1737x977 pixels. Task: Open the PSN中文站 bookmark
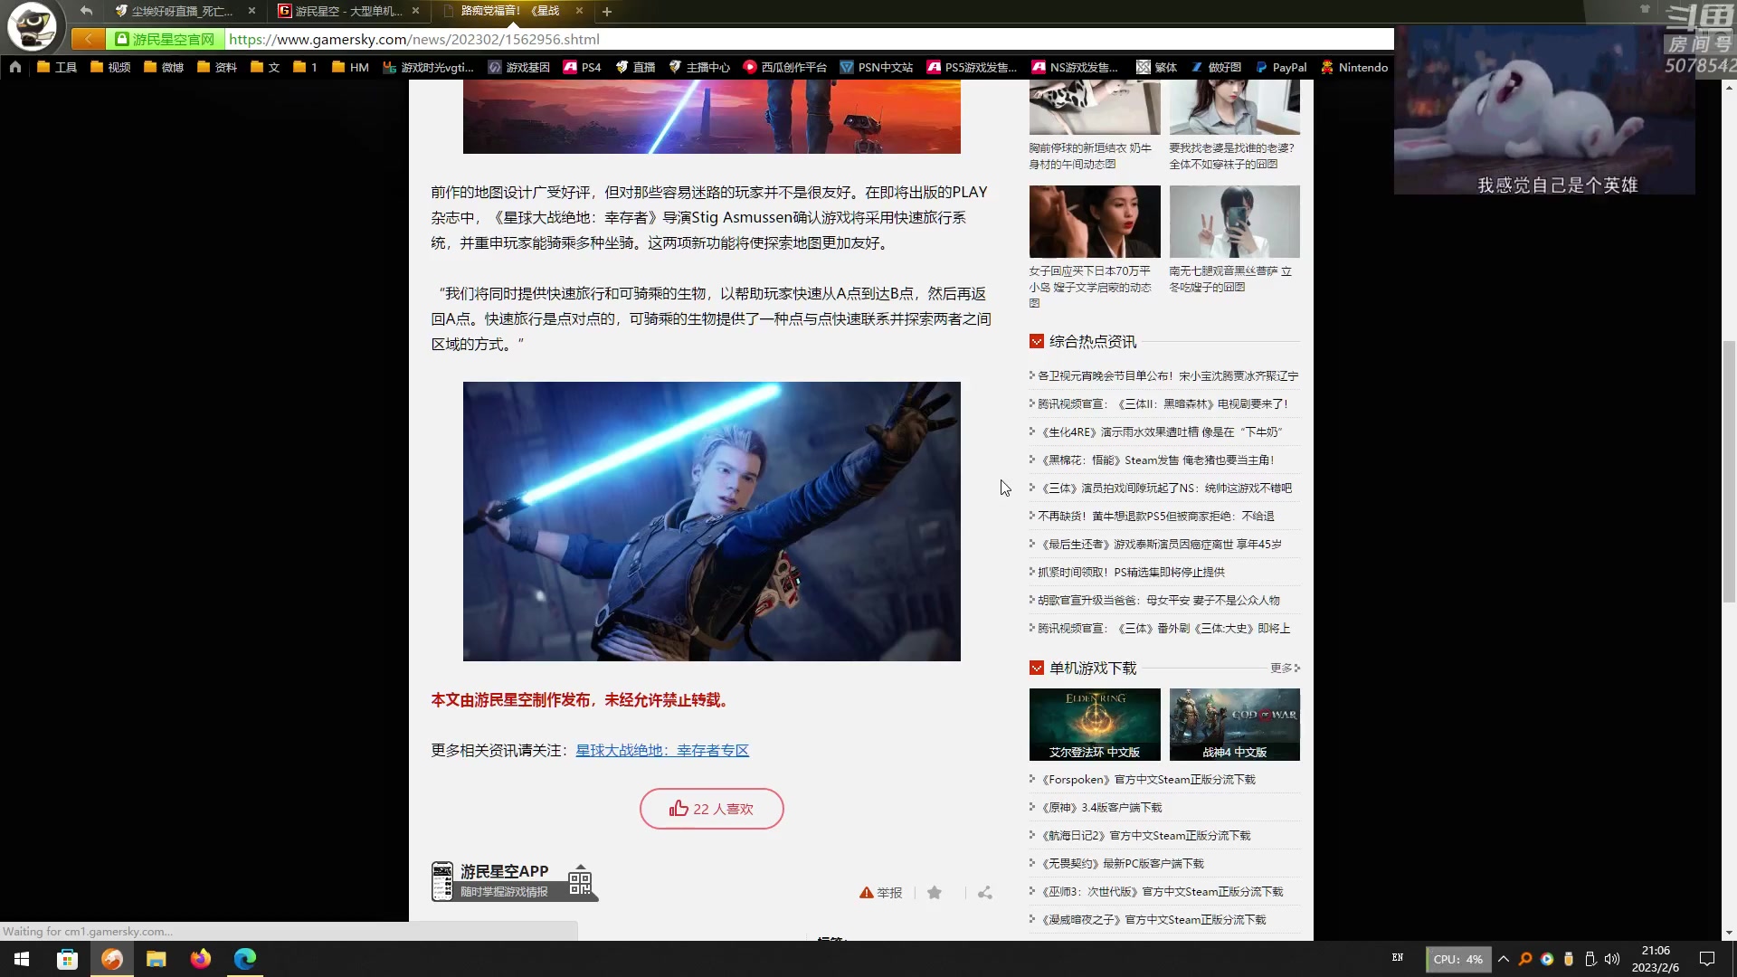(877, 67)
